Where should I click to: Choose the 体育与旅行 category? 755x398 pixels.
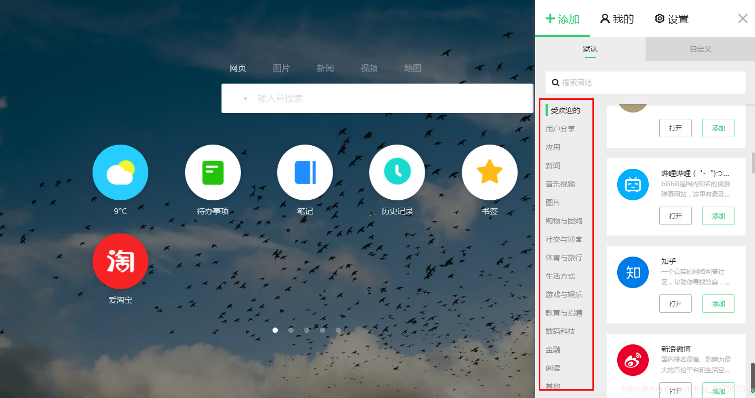564,258
